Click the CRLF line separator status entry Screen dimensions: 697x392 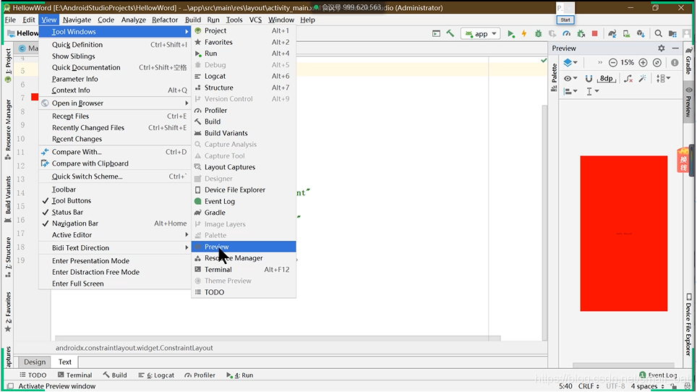click(x=589, y=386)
